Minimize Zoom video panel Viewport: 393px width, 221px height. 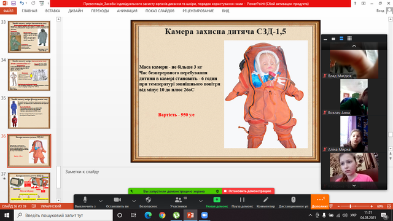(x=325, y=39)
